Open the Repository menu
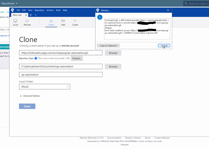This screenshot has width=209, height=149. click(x=39, y=10)
